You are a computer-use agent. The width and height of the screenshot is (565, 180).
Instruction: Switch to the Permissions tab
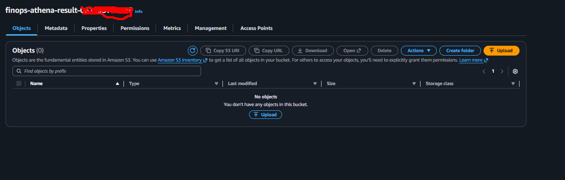coord(135,28)
